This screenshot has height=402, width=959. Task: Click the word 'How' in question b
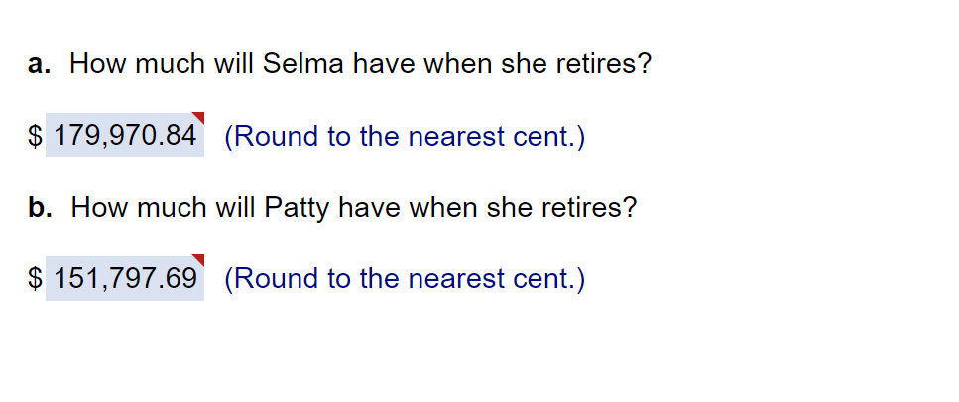pos(95,208)
